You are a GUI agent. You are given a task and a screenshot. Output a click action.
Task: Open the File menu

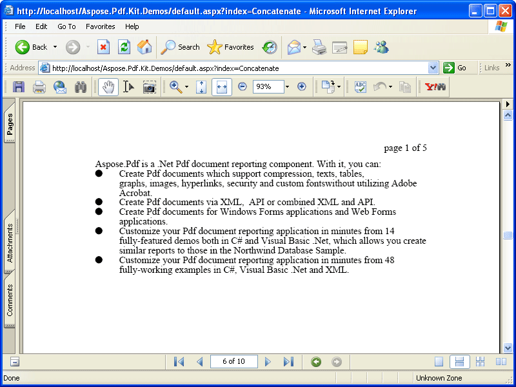point(20,26)
